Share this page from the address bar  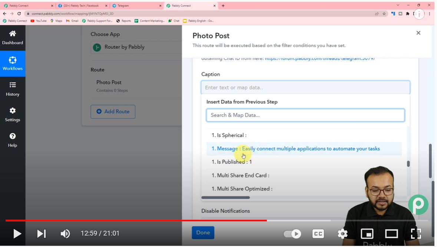[377, 14]
